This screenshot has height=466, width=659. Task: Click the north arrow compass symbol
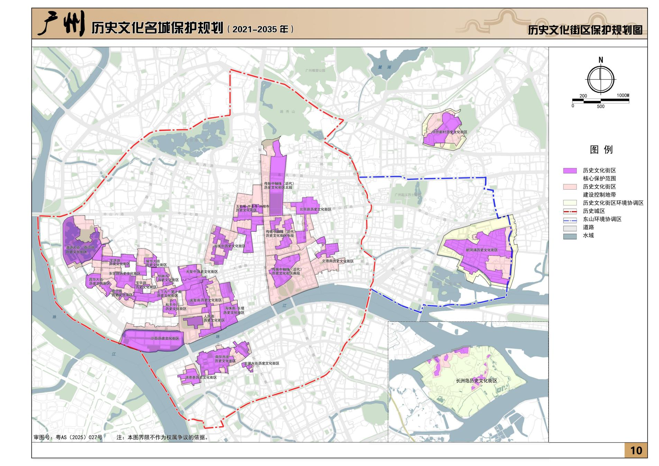pyautogui.click(x=601, y=79)
